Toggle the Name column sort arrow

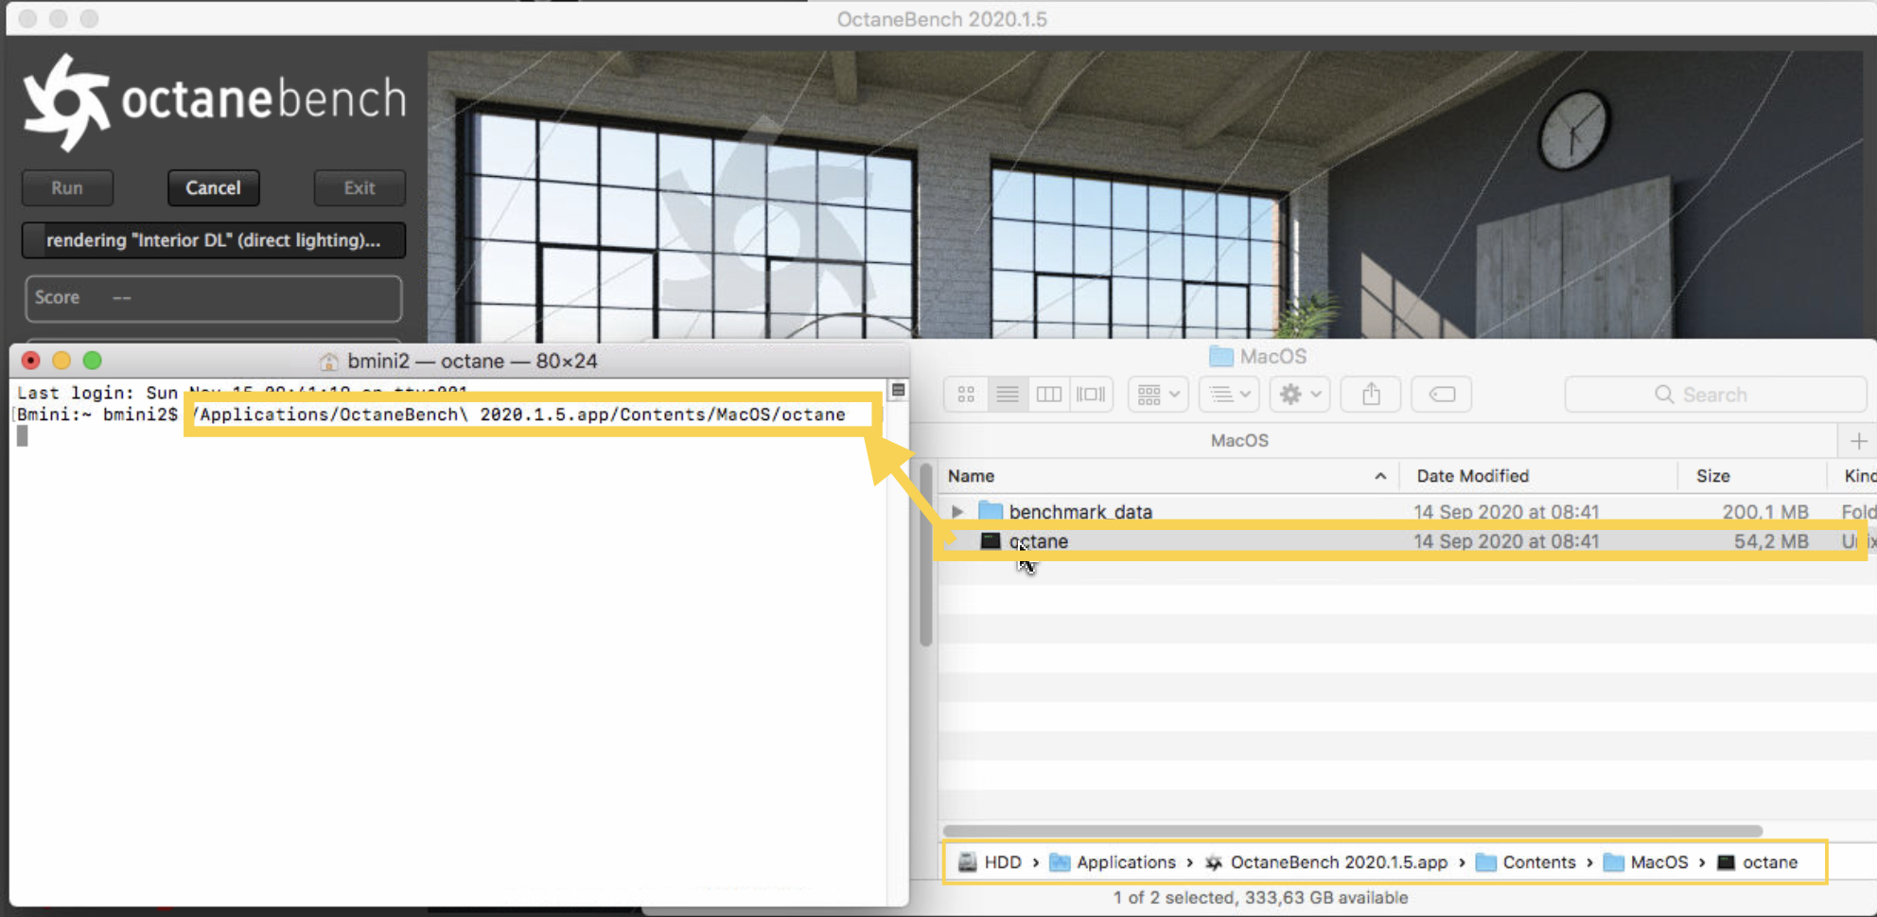pyautogui.click(x=1380, y=476)
